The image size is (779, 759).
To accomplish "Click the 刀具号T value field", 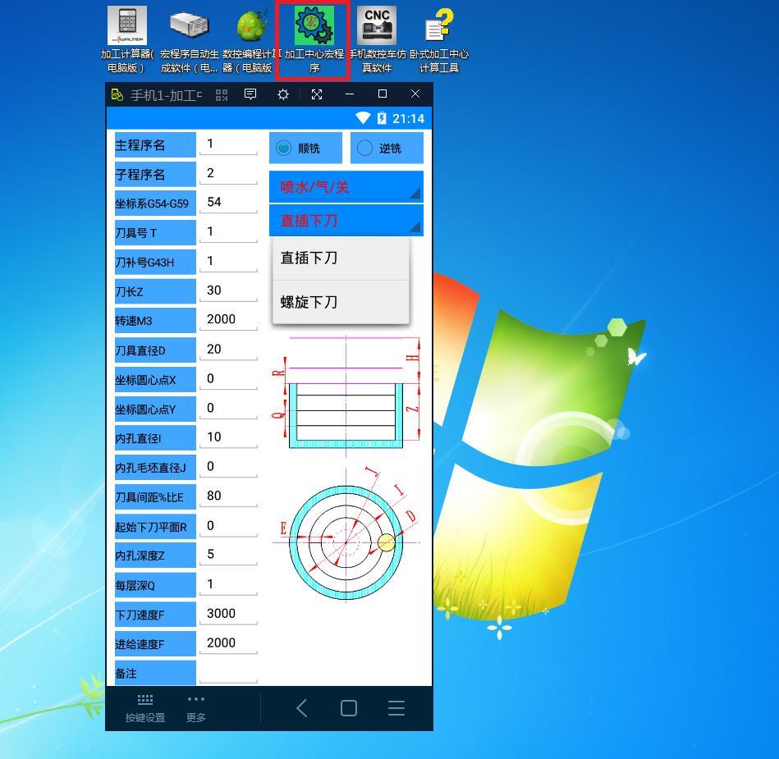I will tap(228, 232).
